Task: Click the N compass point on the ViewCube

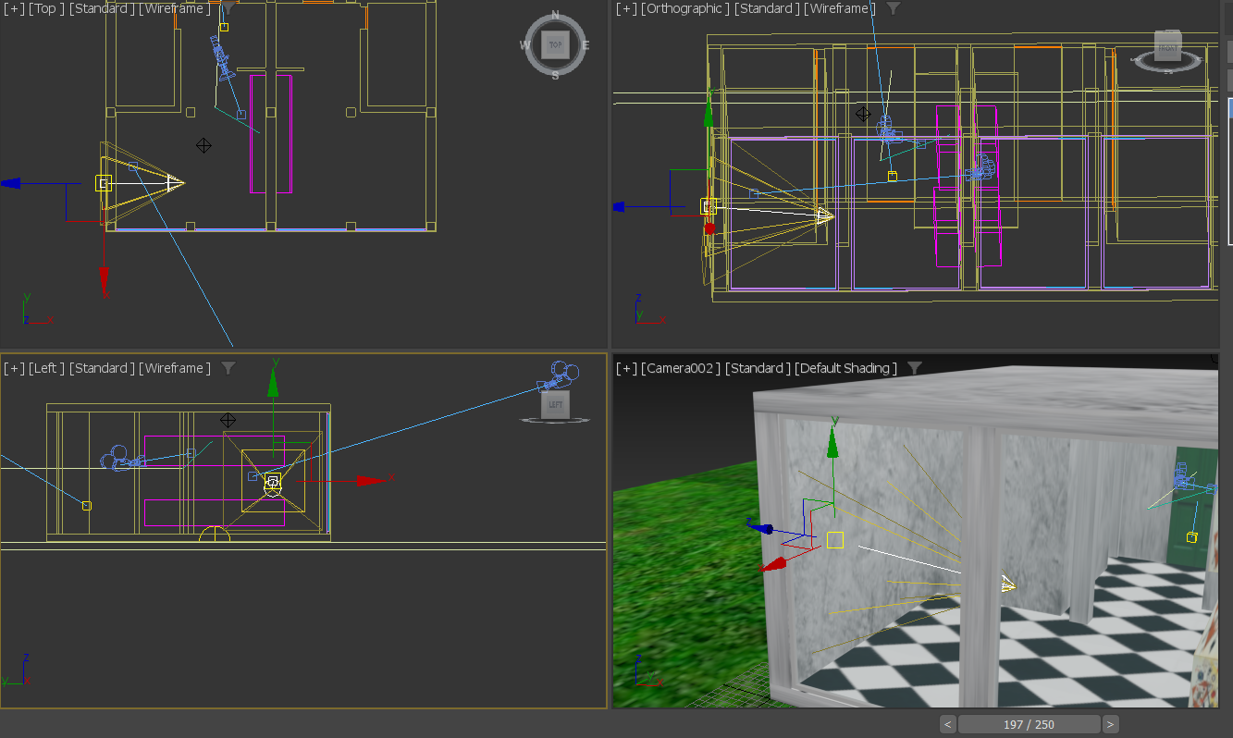Action: [555, 15]
